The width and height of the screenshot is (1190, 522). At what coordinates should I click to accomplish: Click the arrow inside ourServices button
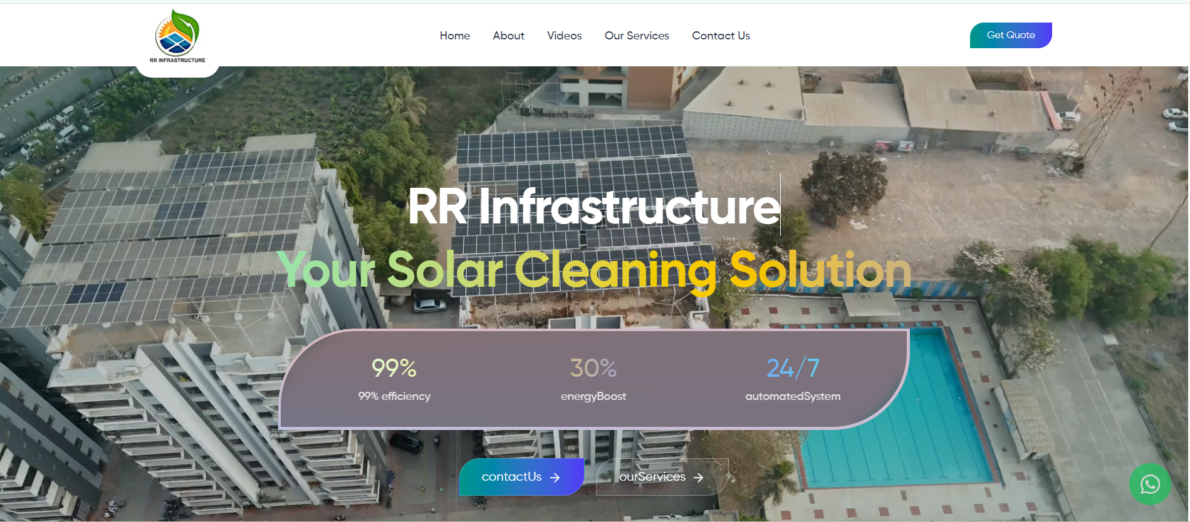698,478
